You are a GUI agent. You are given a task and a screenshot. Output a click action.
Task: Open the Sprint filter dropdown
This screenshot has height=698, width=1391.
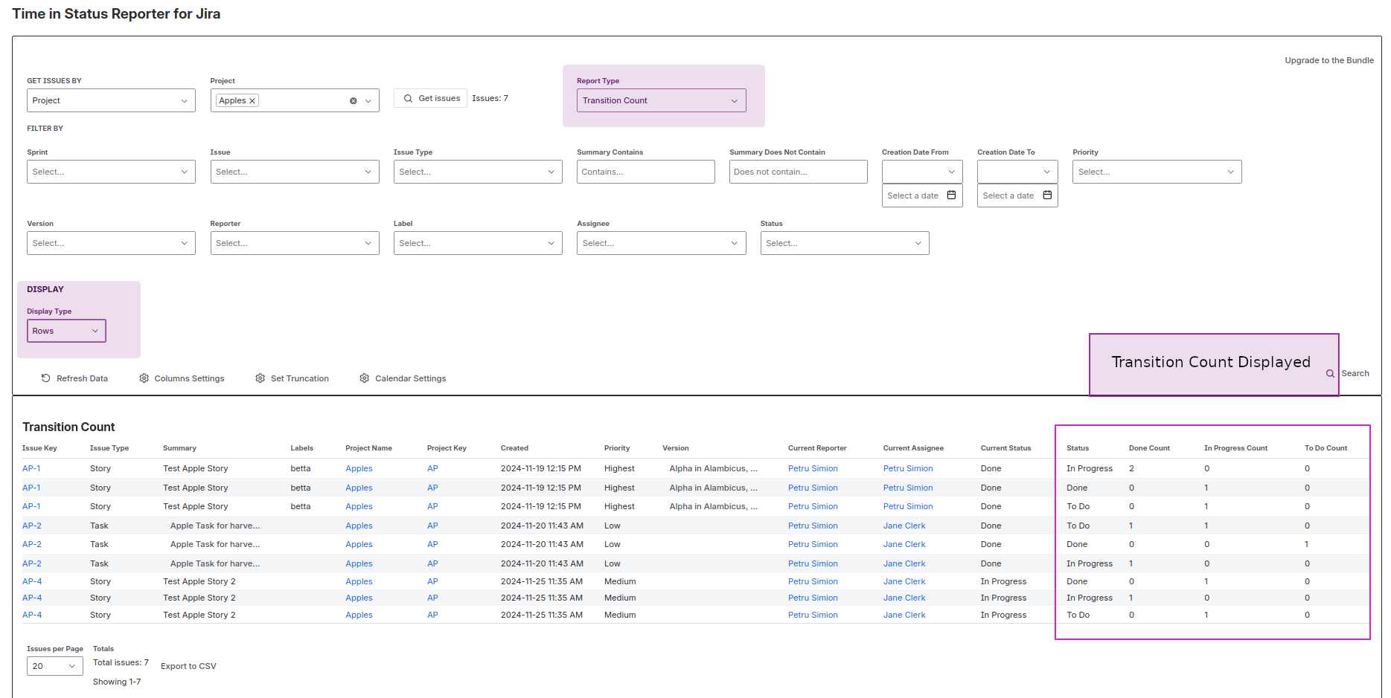[x=111, y=172]
